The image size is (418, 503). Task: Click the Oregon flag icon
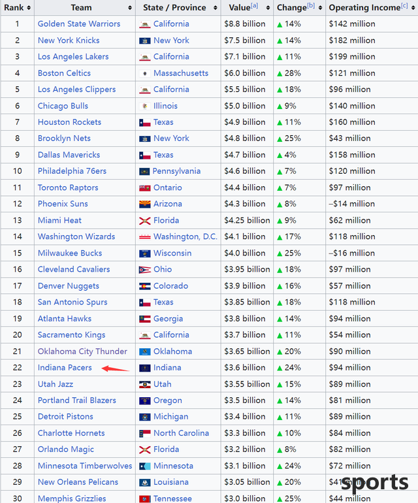click(x=145, y=400)
